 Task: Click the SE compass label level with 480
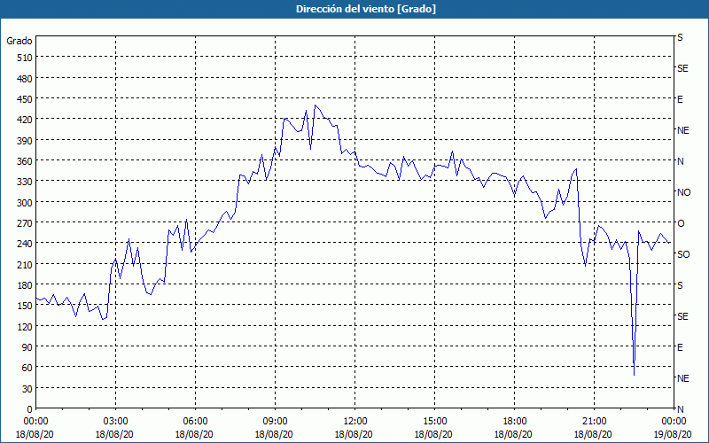click(x=682, y=68)
